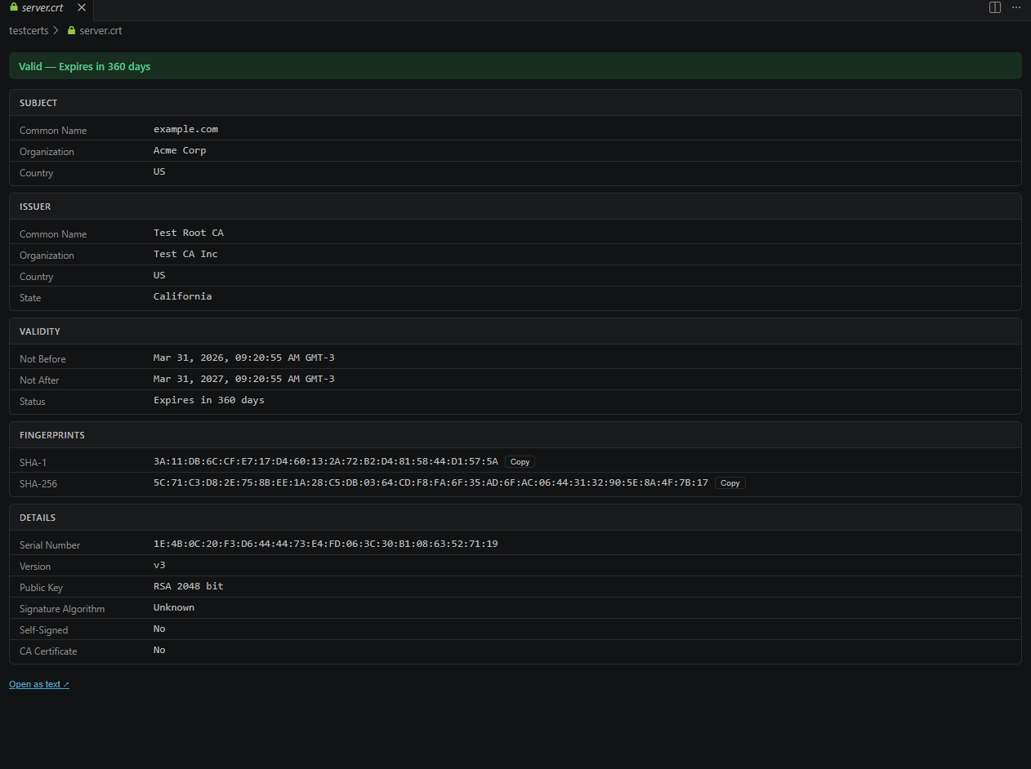
Task: Copy the SHA-256 fingerprint
Action: 730,483
